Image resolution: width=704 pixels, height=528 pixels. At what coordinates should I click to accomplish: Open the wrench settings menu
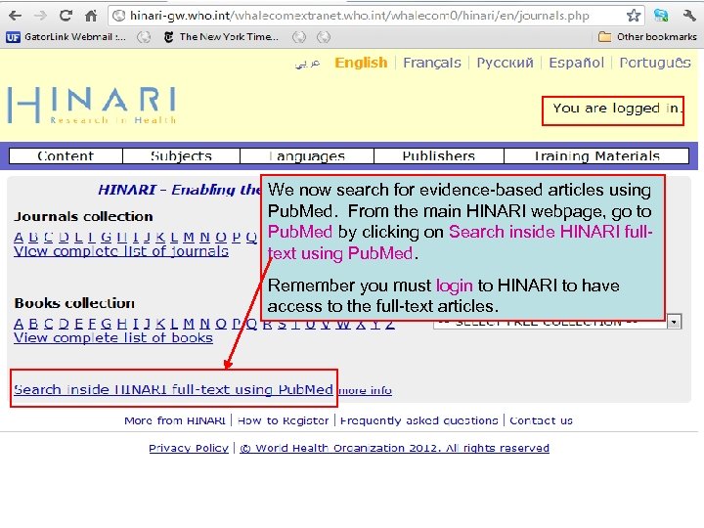689,16
